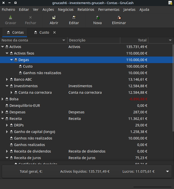Click the Fechar toolbar button
The image size is (174, 189).
[30, 20]
